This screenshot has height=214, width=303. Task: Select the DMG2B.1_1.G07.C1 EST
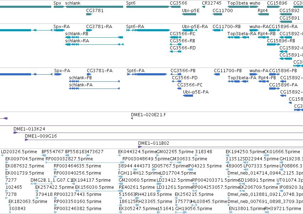(x=41, y=184)
